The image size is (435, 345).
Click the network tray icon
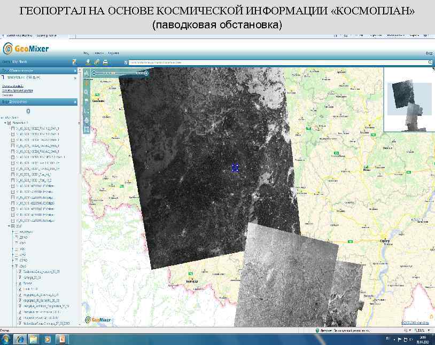(405, 340)
